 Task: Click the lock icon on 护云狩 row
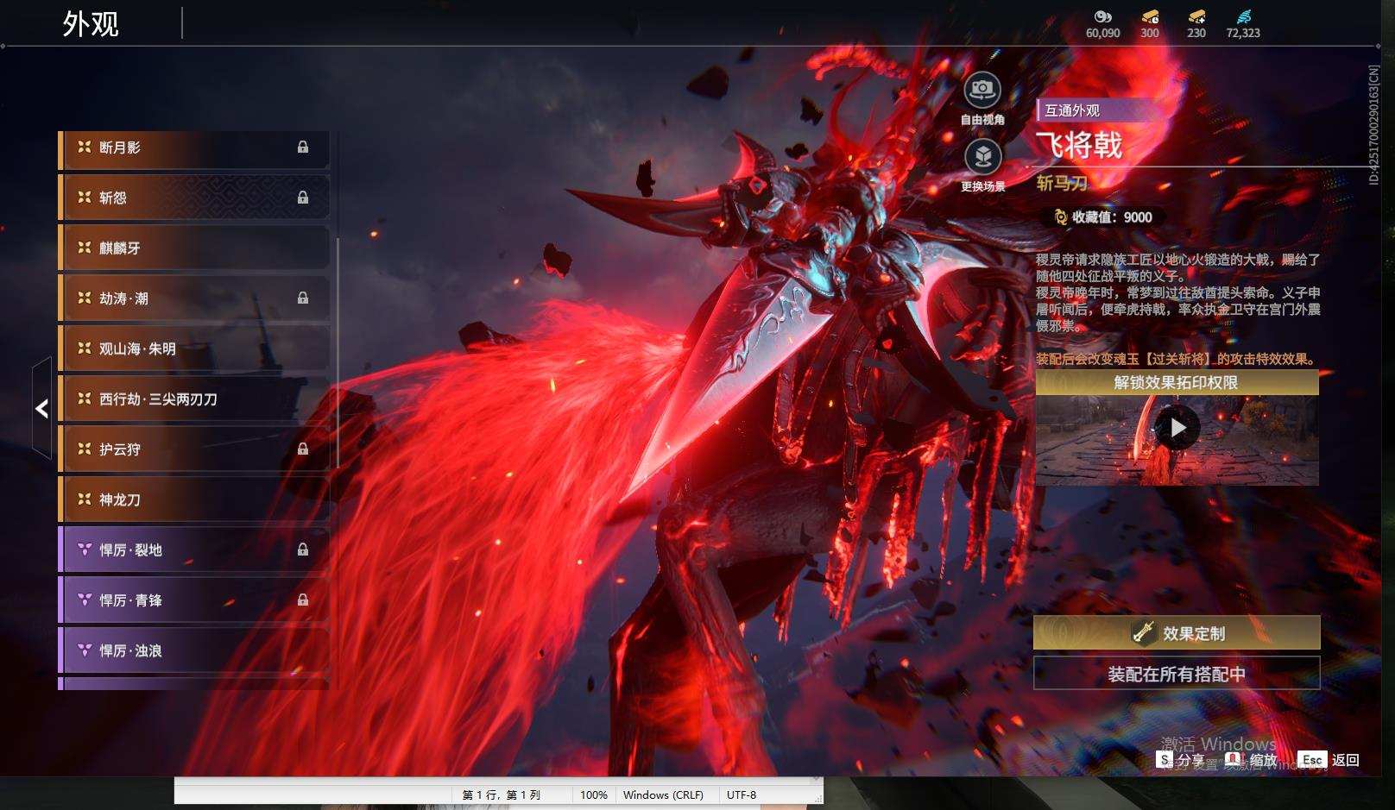point(303,449)
